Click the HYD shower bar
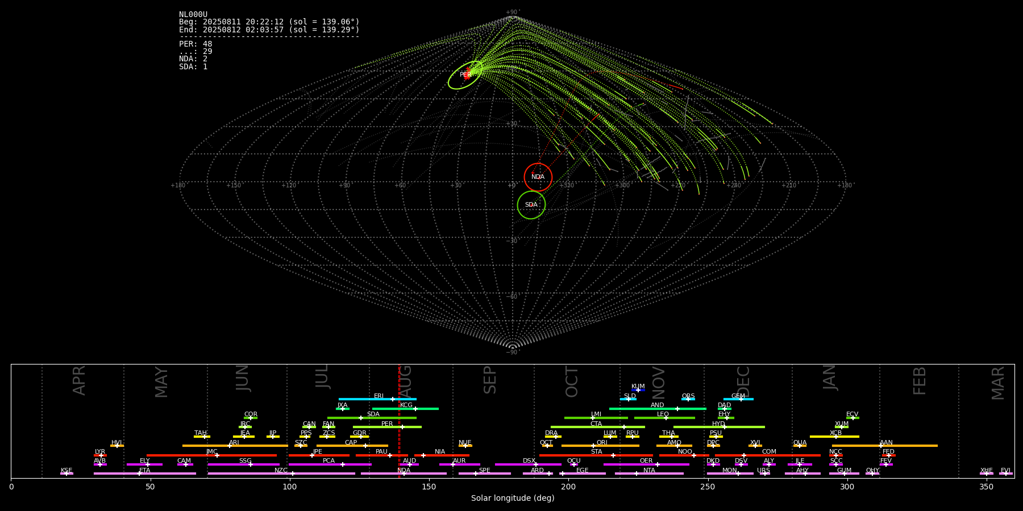 click(719, 427)
